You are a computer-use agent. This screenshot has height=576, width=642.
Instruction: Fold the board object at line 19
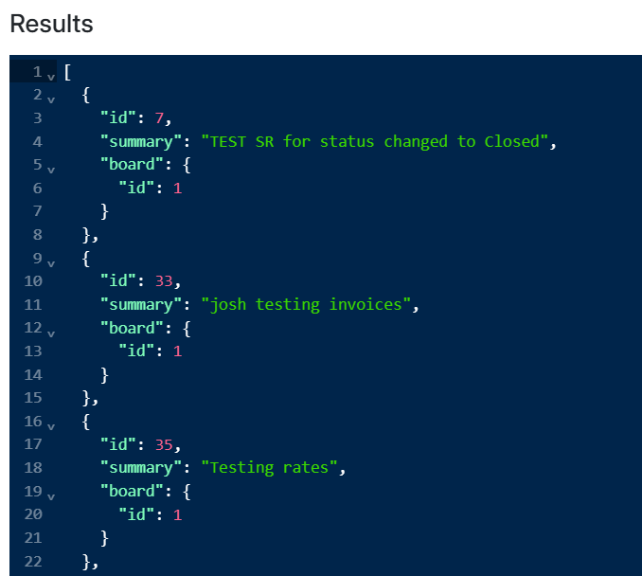click(x=51, y=495)
